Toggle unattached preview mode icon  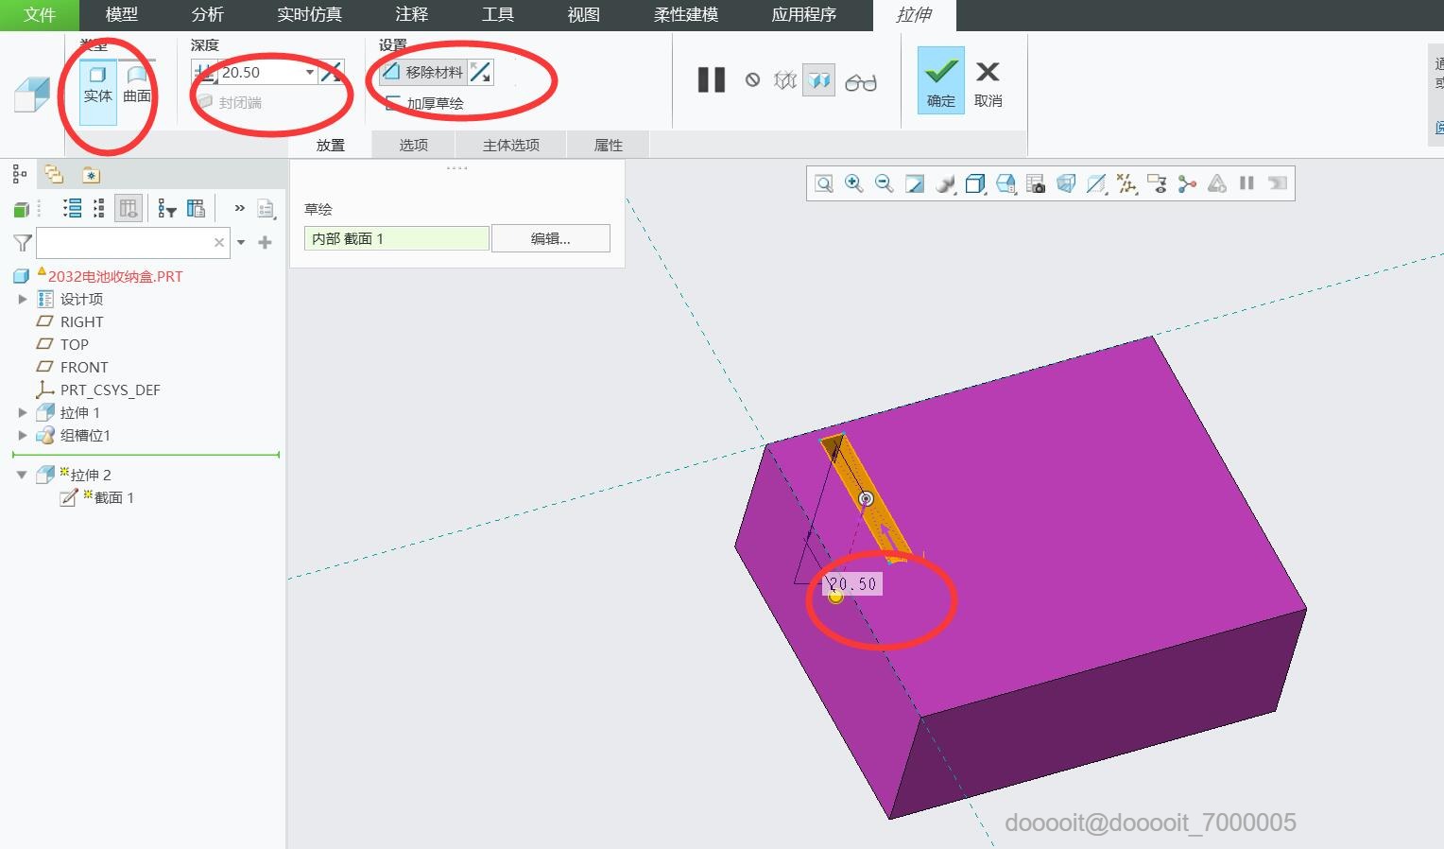785,80
